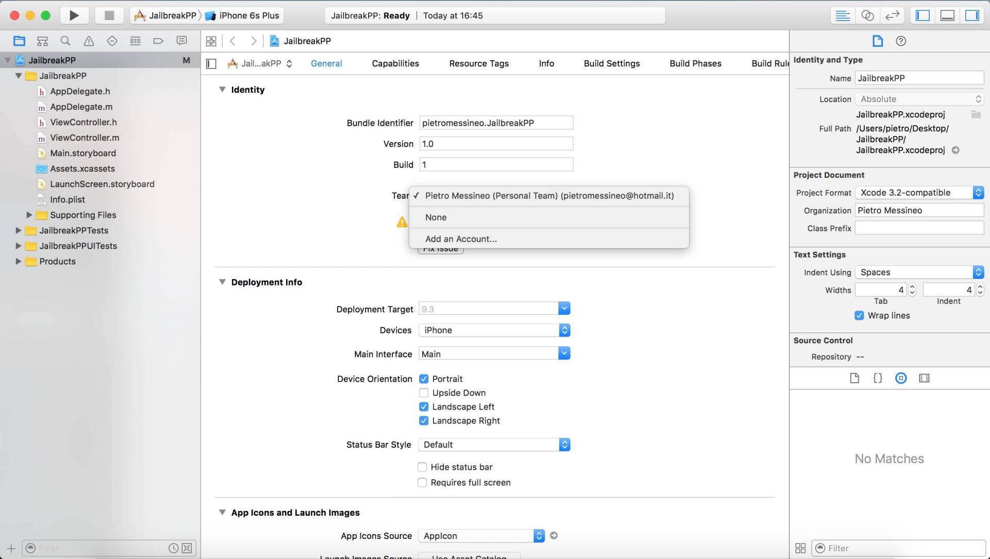Image resolution: width=990 pixels, height=559 pixels.
Task: Switch to the Build Phases tab
Action: tap(695, 63)
